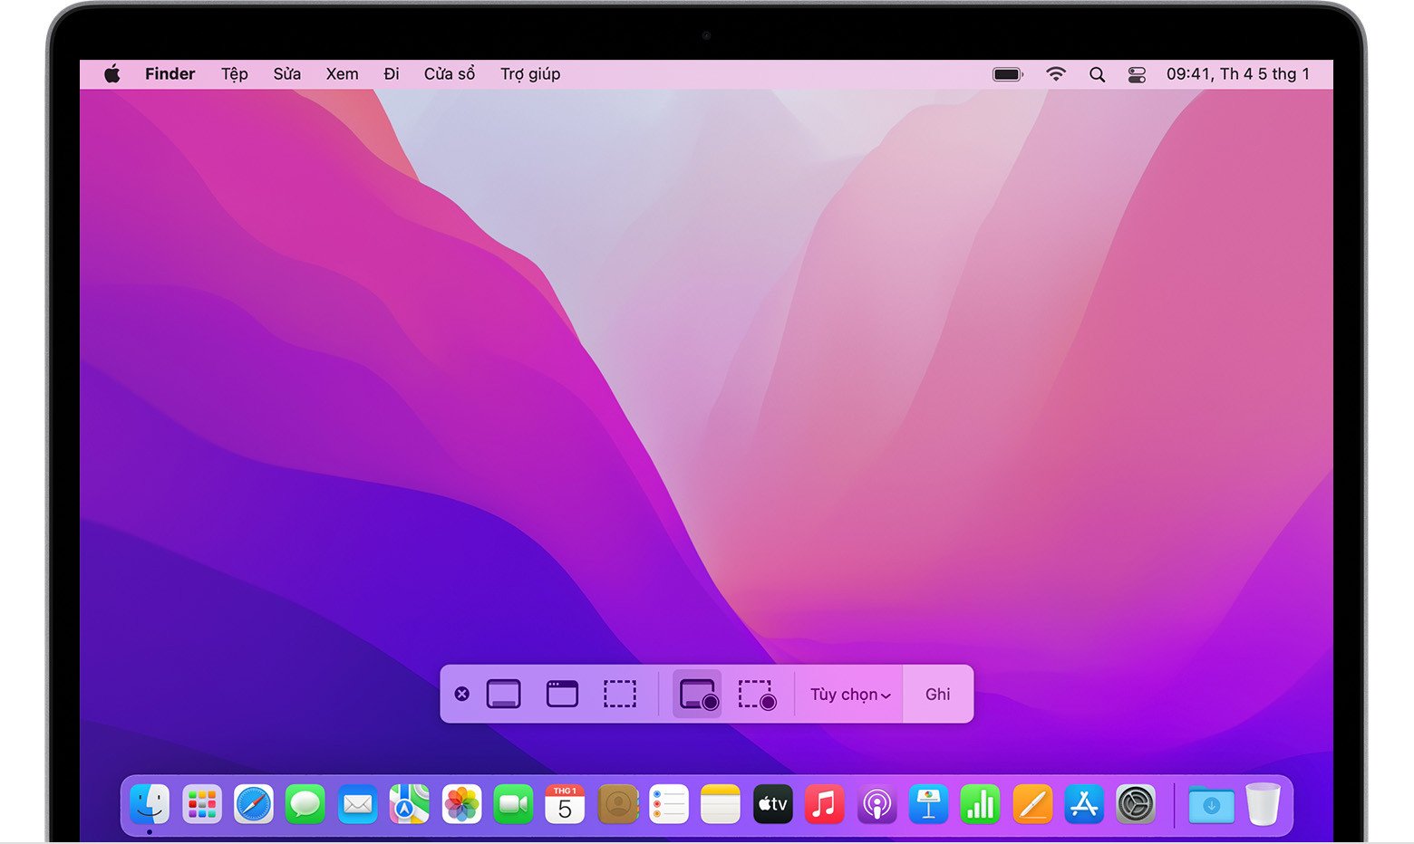Select the Record Entire Screen tool
1414x844 pixels.
click(x=696, y=694)
